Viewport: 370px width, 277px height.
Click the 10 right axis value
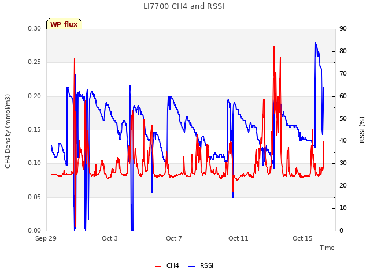343,208
